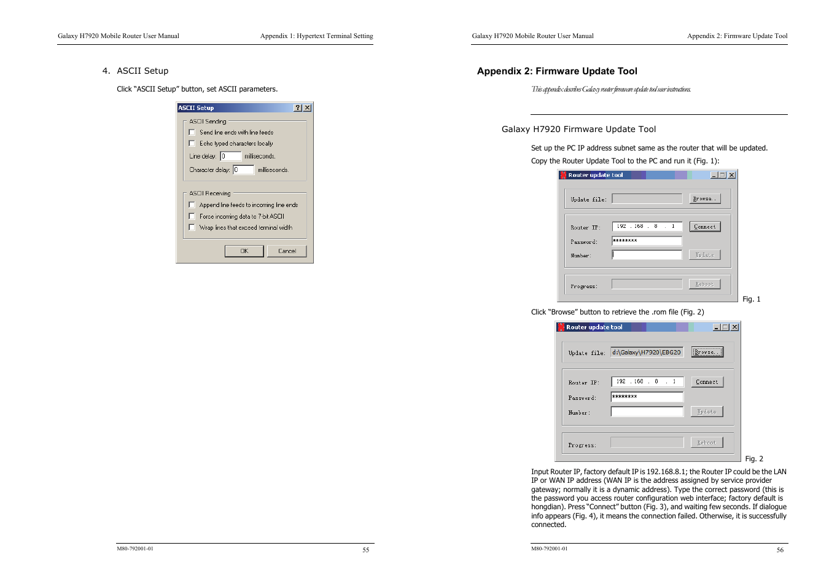Click page number 56 in footer
The height and width of the screenshot is (586, 829).
(780, 550)
